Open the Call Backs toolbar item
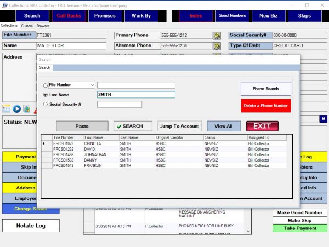Screen dimensions: 329x247 (x=69, y=16)
